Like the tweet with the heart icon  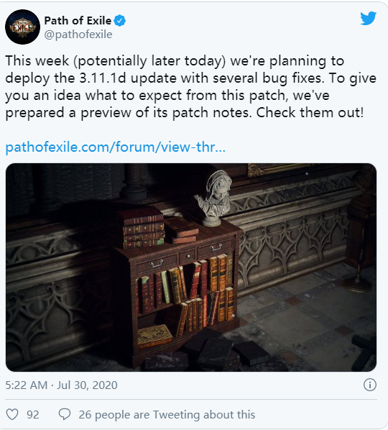coord(12,414)
